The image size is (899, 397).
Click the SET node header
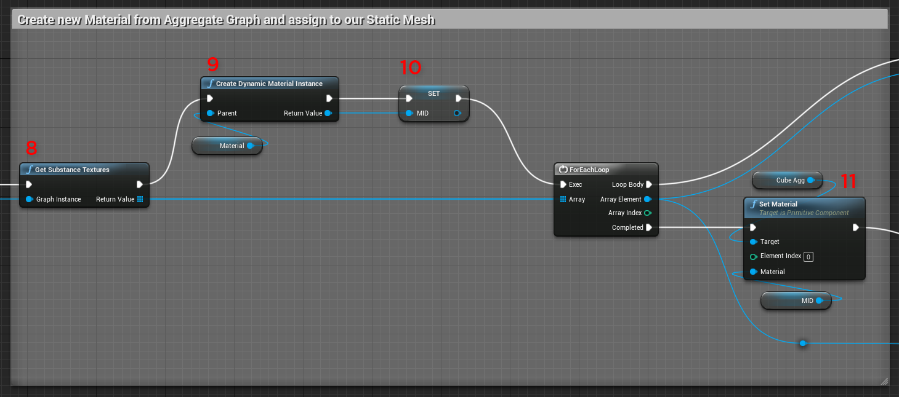point(433,93)
